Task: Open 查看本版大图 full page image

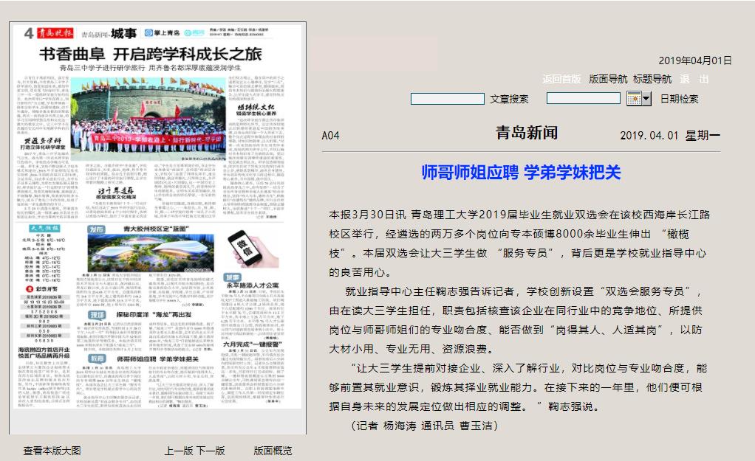Action: click(x=52, y=451)
